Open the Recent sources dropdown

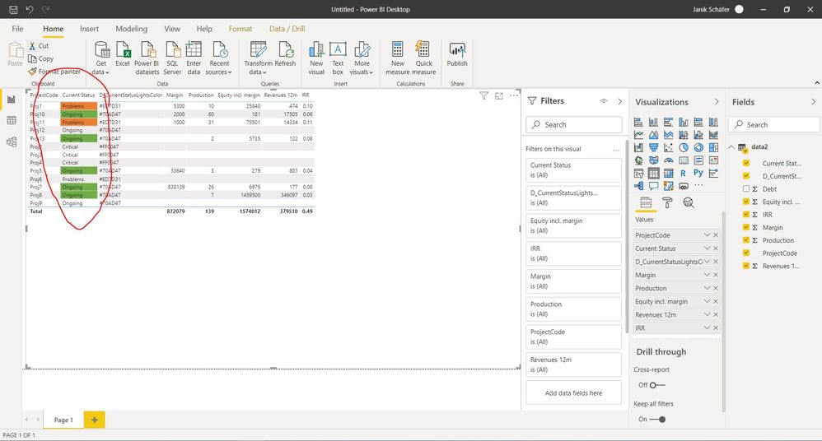tap(218, 58)
